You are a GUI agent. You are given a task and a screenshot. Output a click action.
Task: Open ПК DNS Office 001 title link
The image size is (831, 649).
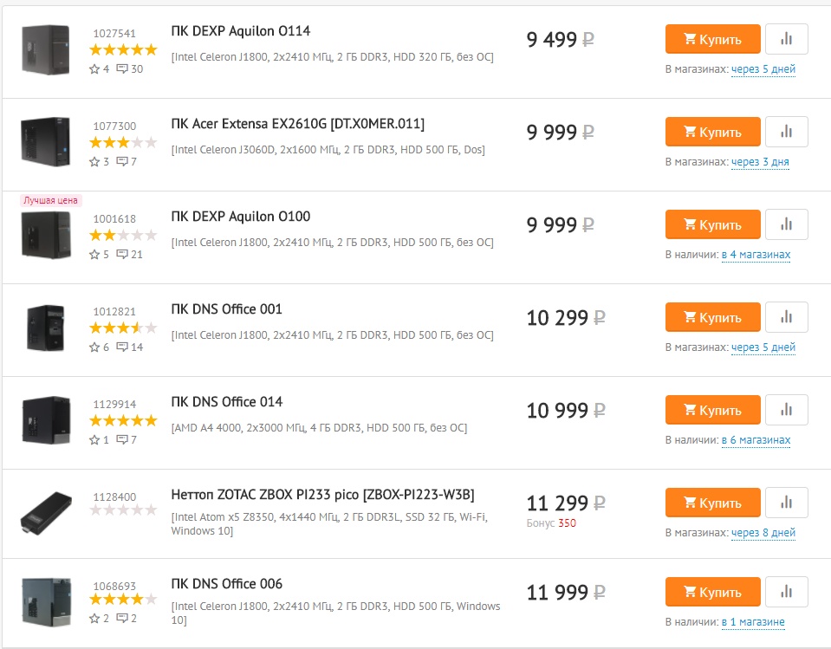pos(226,309)
